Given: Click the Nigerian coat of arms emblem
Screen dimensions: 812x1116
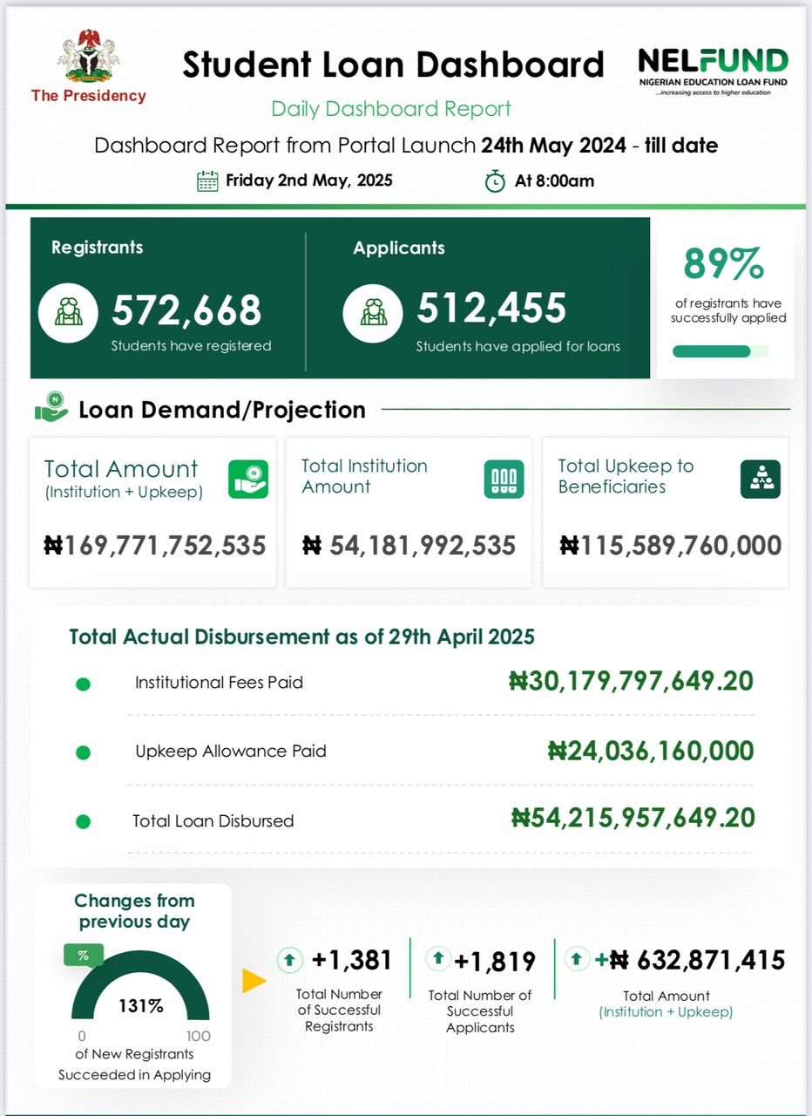Looking at the screenshot, I should tap(89, 58).
